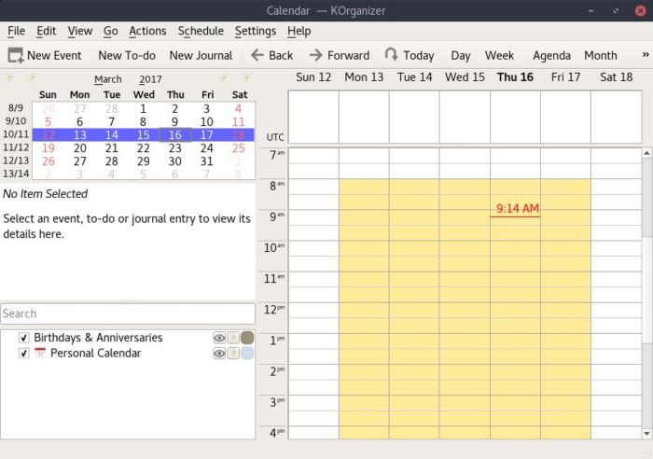The image size is (653, 459).
Task: Create a New Event from the toolbar
Action: [x=45, y=55]
